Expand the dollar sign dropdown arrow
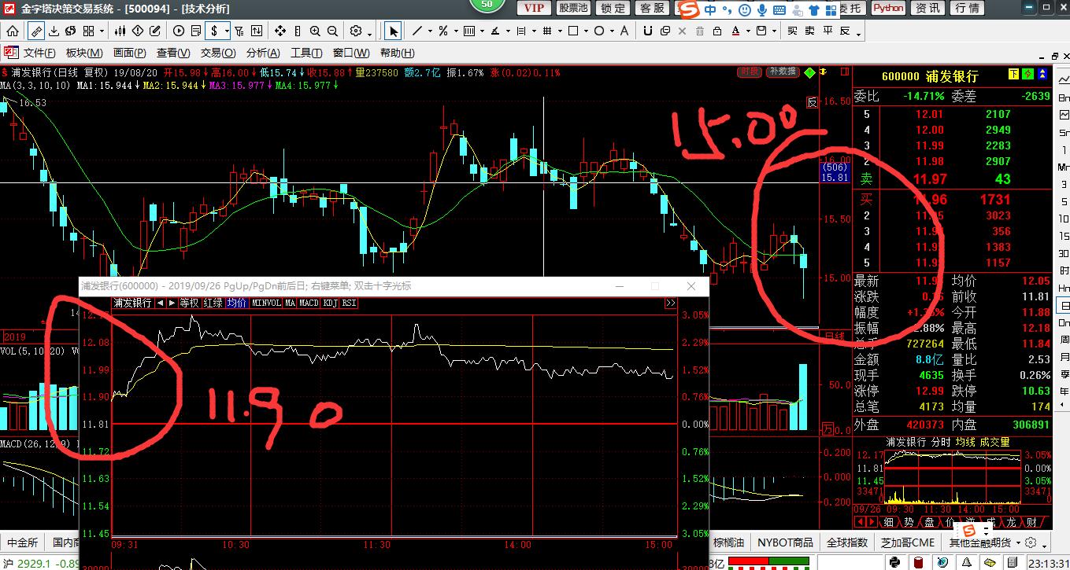This screenshot has width=1070, height=570. click(x=227, y=31)
